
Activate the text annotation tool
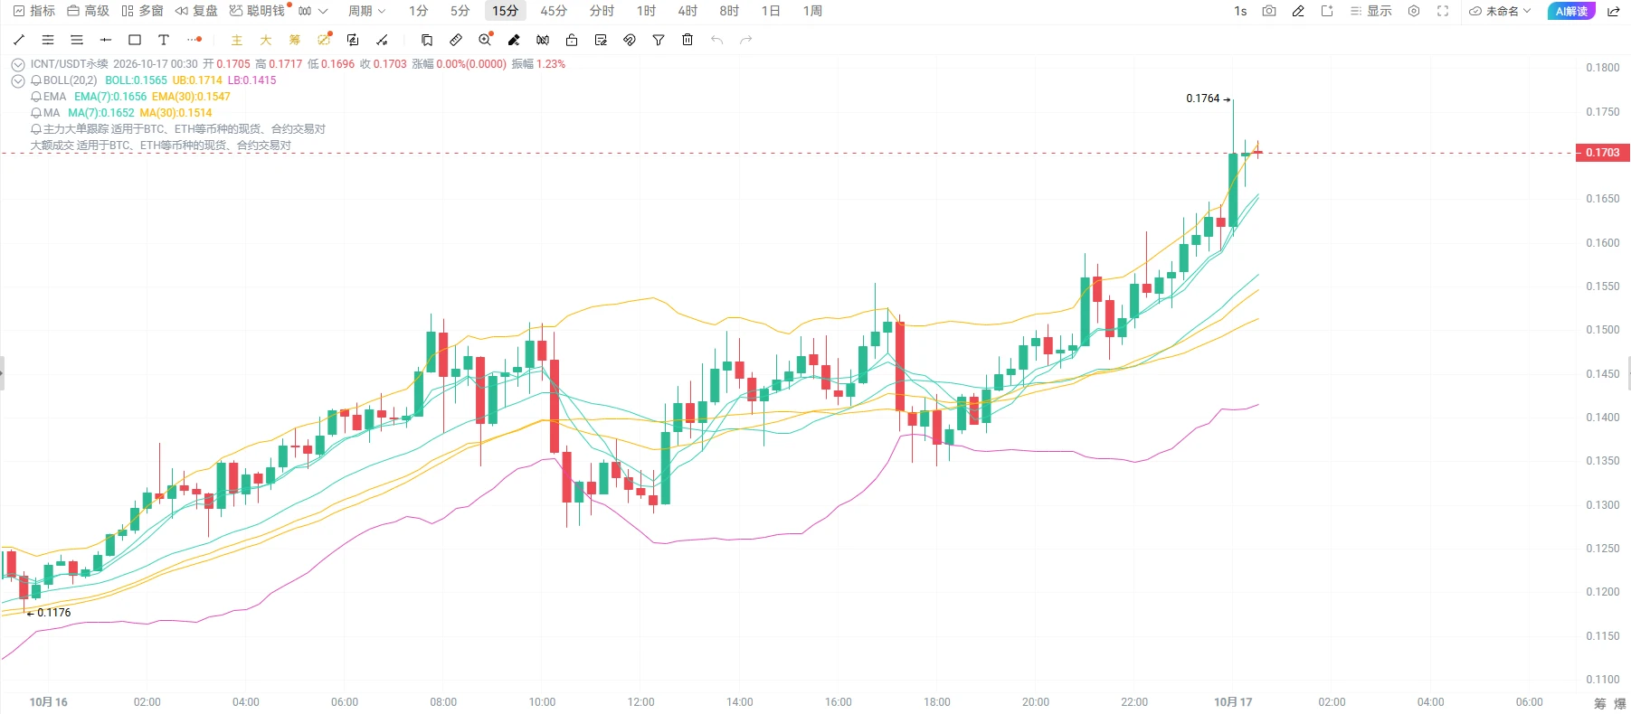coord(164,40)
